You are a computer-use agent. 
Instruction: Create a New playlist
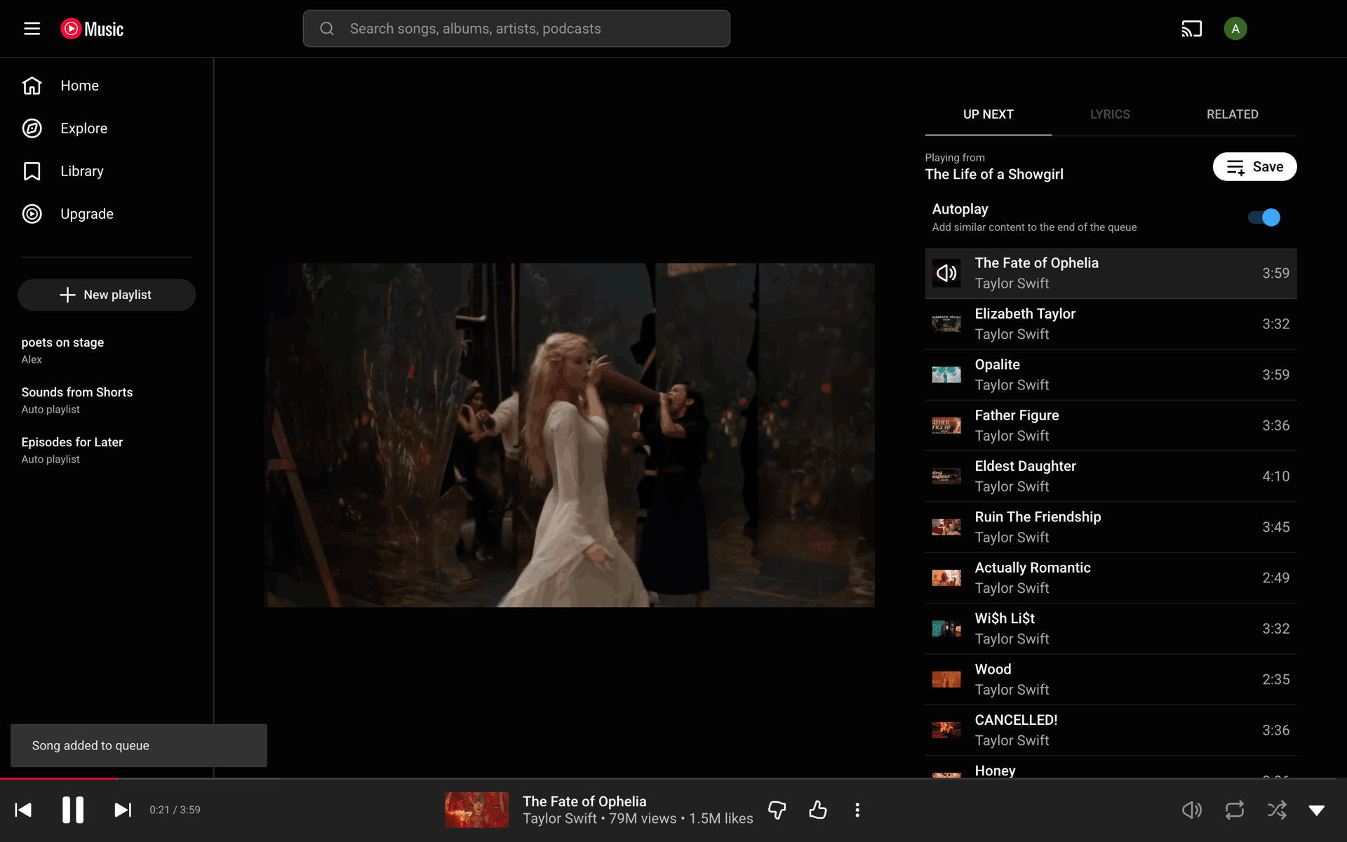(107, 295)
